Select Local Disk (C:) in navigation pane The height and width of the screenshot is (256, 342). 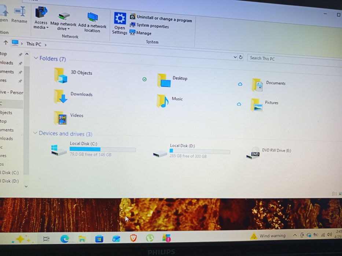tap(10, 173)
